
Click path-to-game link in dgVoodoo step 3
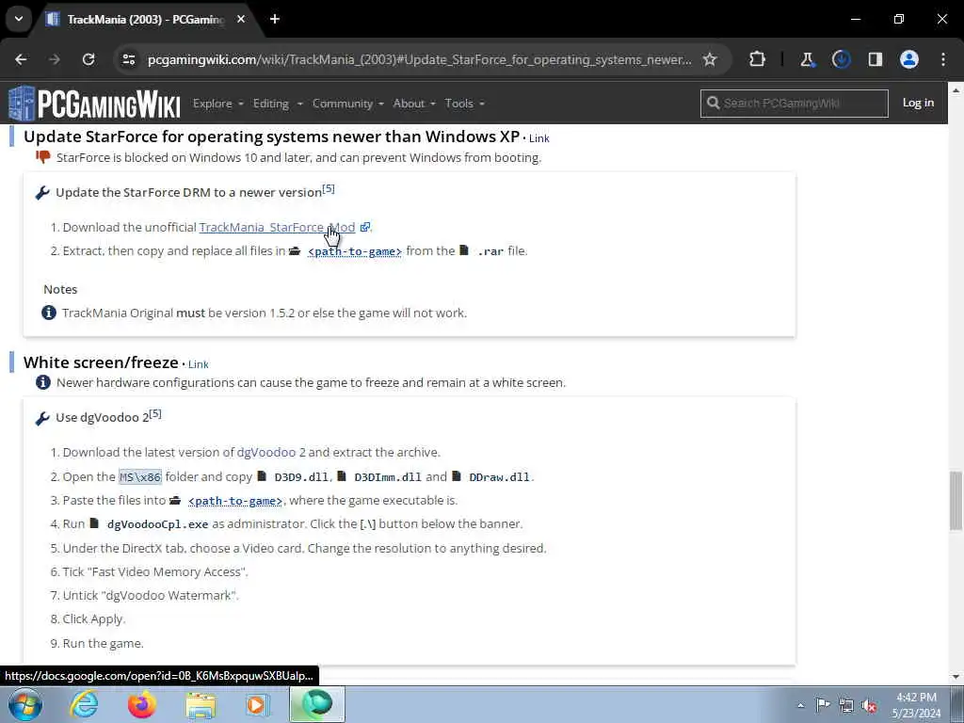pos(235,501)
